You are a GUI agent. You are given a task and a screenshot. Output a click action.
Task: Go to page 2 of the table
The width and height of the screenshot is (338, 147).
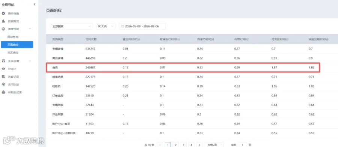point(175,145)
